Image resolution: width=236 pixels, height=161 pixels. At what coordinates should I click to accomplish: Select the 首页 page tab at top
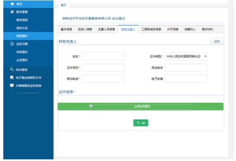point(64,5)
